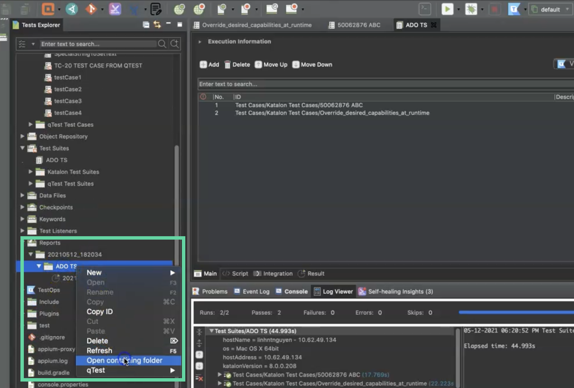This screenshot has width=574, height=388.
Task: Select Copy ID in the context menu
Action: [99, 312]
